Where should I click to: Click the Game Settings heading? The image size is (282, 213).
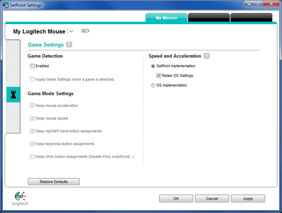46,45
